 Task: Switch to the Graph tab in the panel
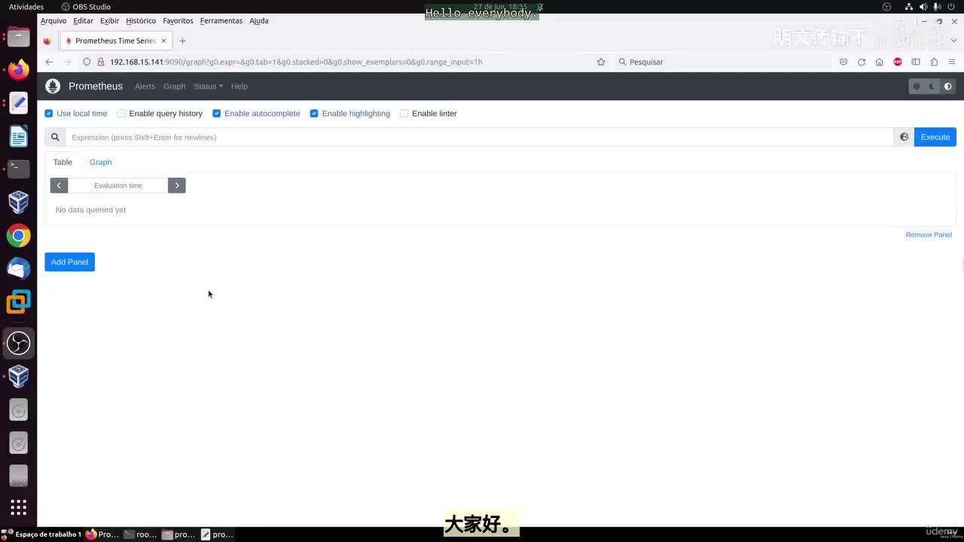click(100, 162)
